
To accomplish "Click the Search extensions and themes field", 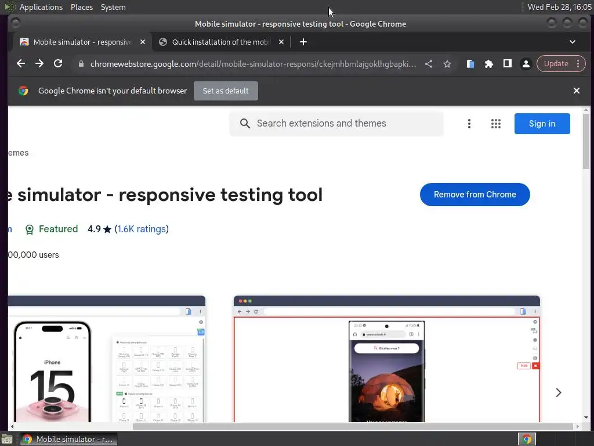I will pos(336,124).
